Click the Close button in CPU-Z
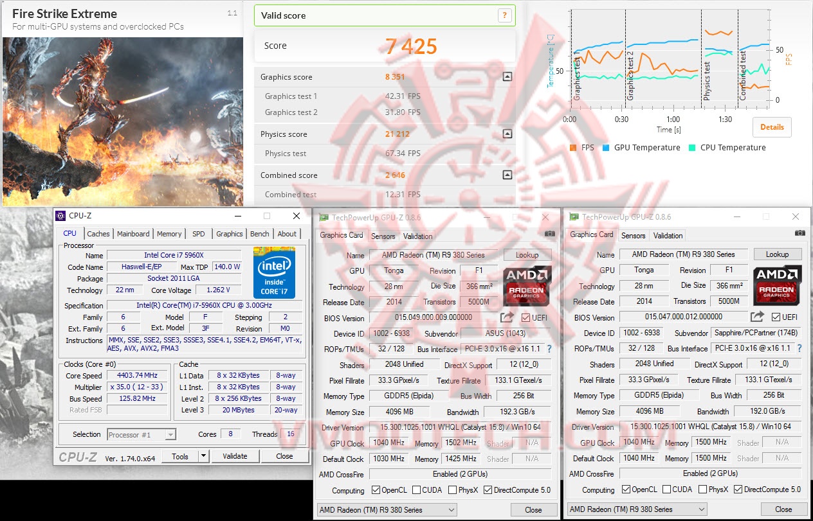Viewport: 813px width, 521px height. (x=284, y=456)
